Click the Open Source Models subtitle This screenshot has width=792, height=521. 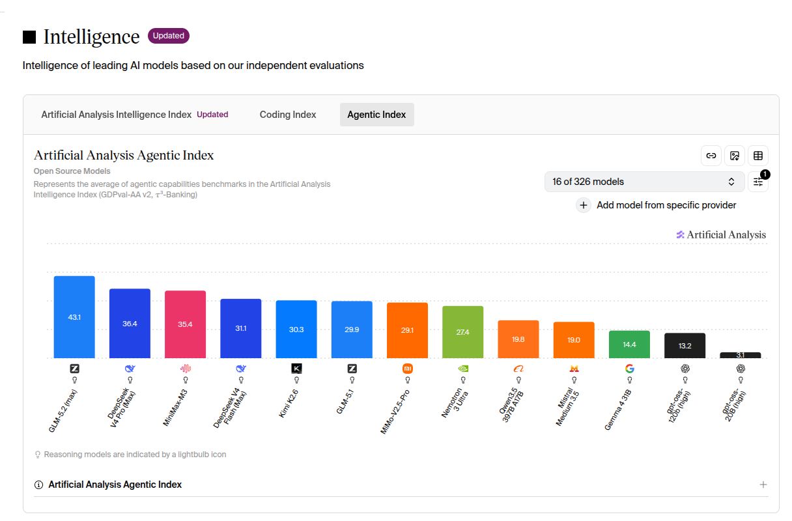72,171
